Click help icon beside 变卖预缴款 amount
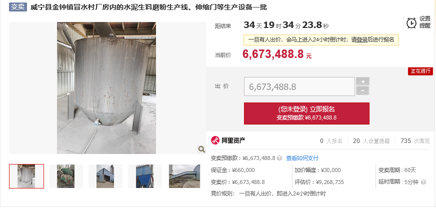The image size is (436, 209). 279,158
